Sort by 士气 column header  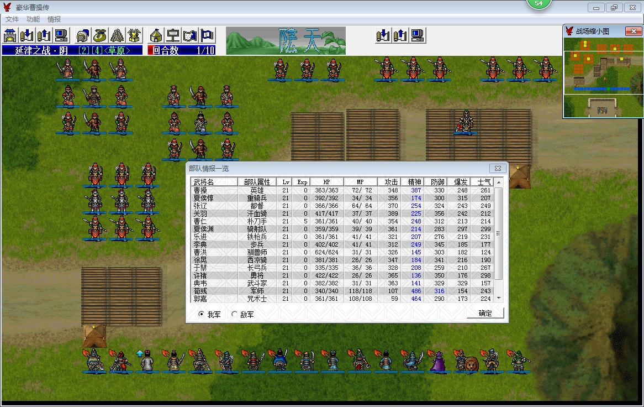click(x=482, y=182)
